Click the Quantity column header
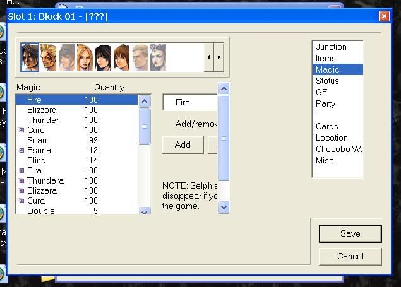Viewport: 401px width, 287px height. pos(109,87)
